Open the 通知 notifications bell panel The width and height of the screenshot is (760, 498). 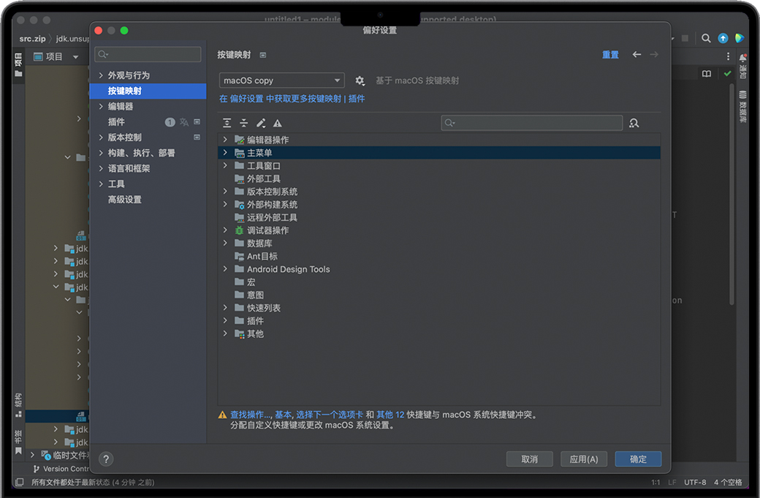[x=742, y=64]
